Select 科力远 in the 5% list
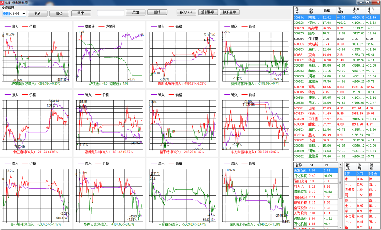 (316, 187)
